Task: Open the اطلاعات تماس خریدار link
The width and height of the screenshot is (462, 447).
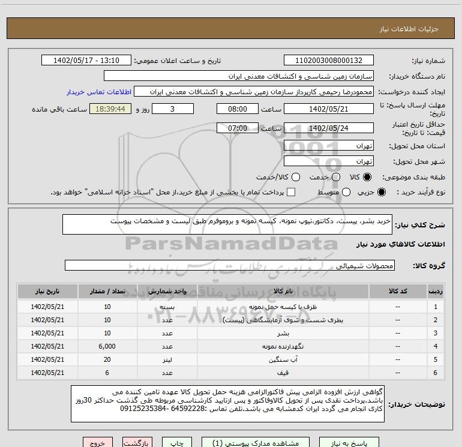Action: (x=99, y=92)
